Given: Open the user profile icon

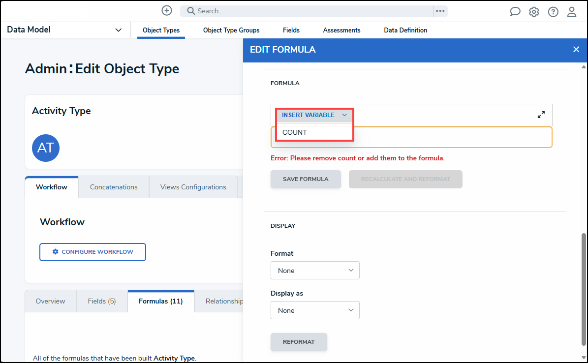Looking at the screenshot, I should point(572,11).
